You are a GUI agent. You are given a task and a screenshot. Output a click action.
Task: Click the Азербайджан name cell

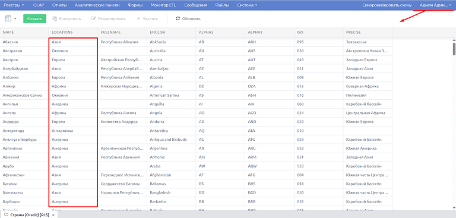(24, 69)
